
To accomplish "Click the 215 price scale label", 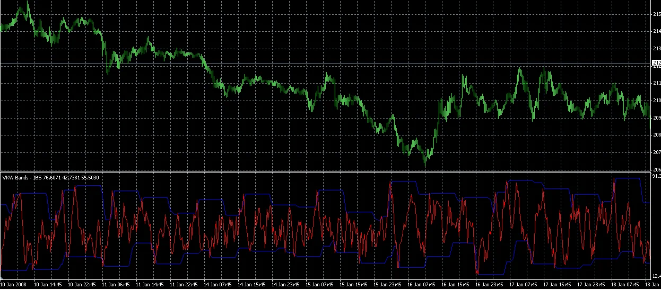I will pos(656,14).
